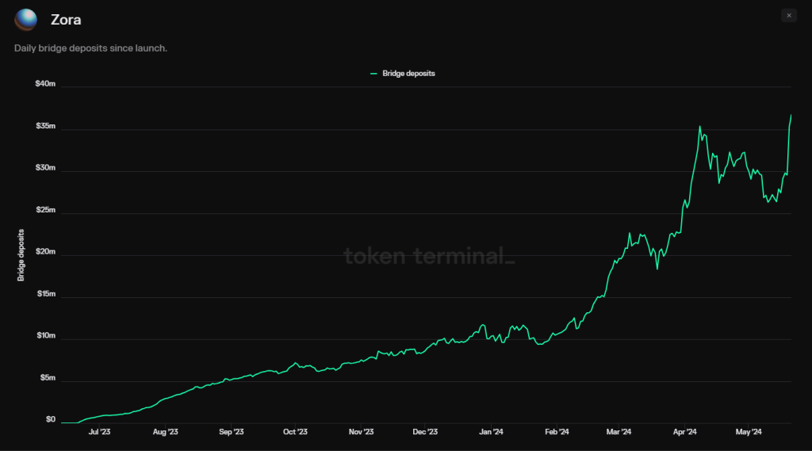Click the $20m y-axis label
This screenshot has height=451, width=812.
click(x=45, y=252)
